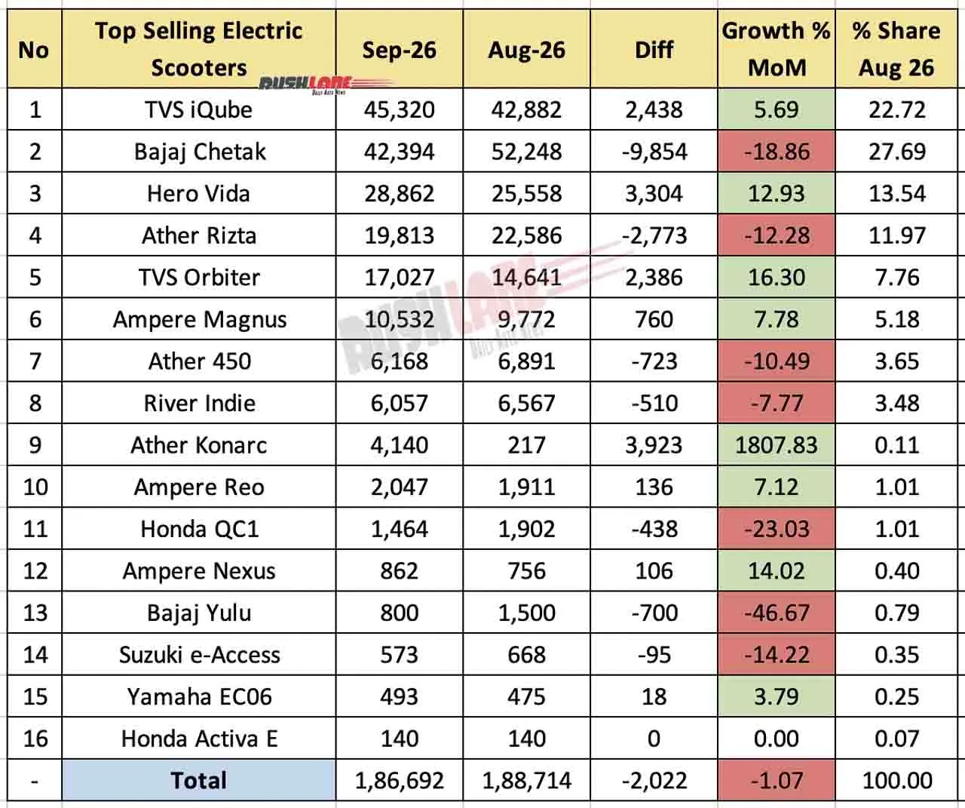
Task: Click the % Share Aug 26 header
Action: [x=896, y=50]
